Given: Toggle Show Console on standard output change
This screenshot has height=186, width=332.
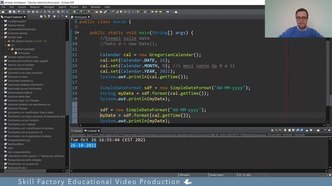Looking at the screenshot, I should point(297,130).
